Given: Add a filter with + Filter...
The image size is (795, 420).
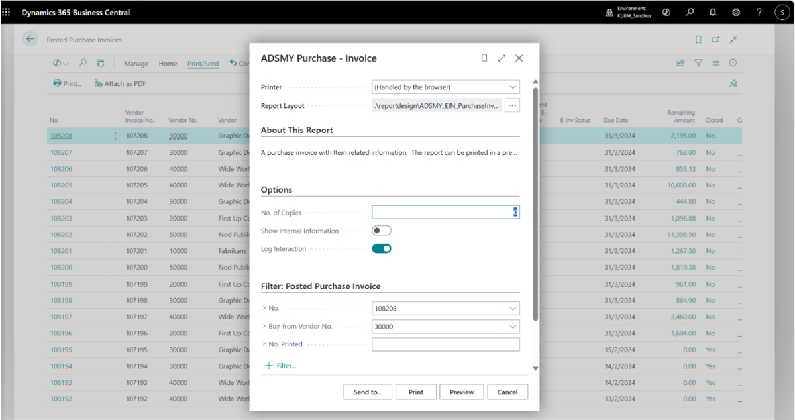Looking at the screenshot, I should click(x=280, y=366).
